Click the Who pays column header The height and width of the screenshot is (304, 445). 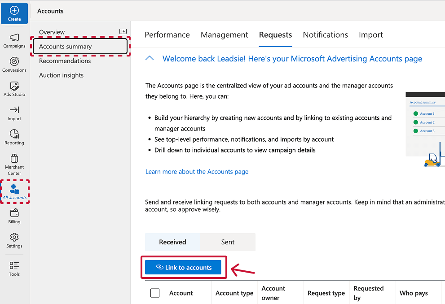(x=414, y=293)
